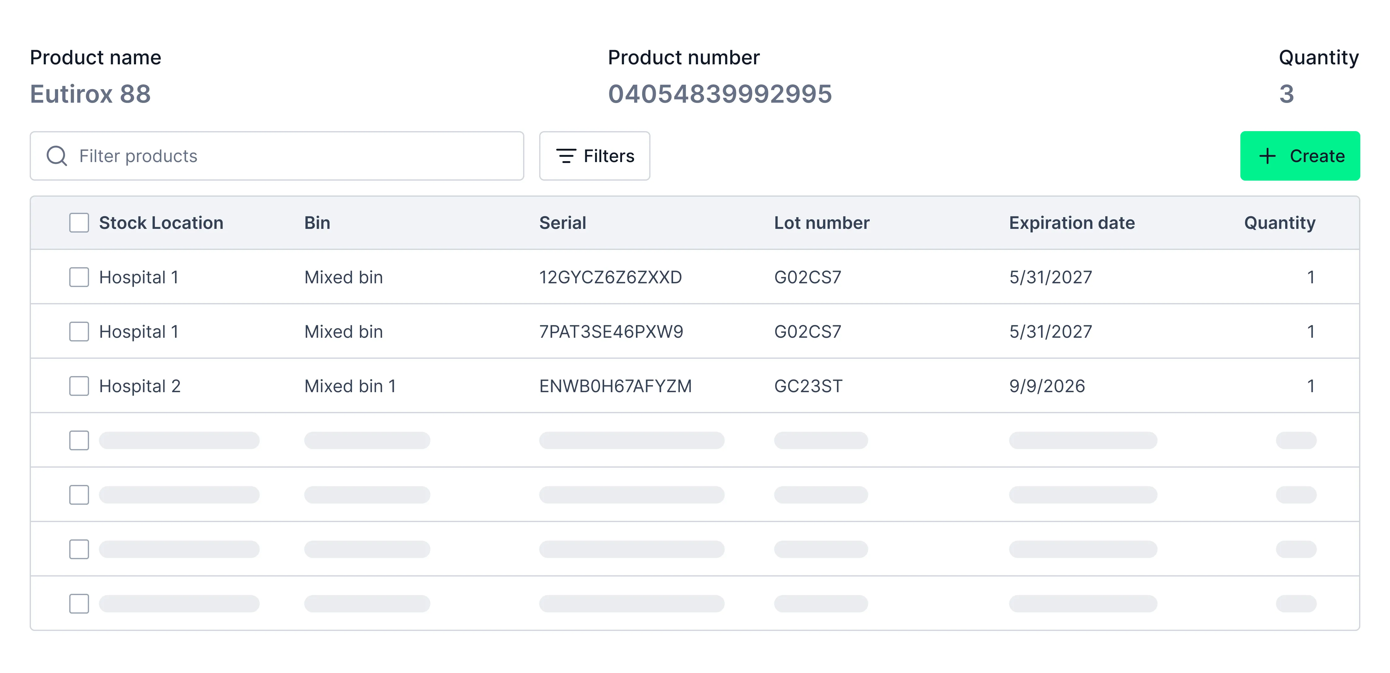Check the second Hospital 1 row checkbox

[x=79, y=331]
